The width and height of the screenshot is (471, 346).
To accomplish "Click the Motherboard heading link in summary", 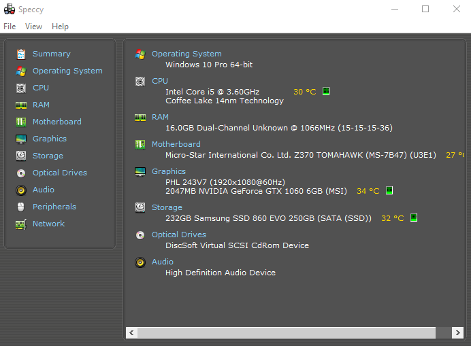I will 176,144.
